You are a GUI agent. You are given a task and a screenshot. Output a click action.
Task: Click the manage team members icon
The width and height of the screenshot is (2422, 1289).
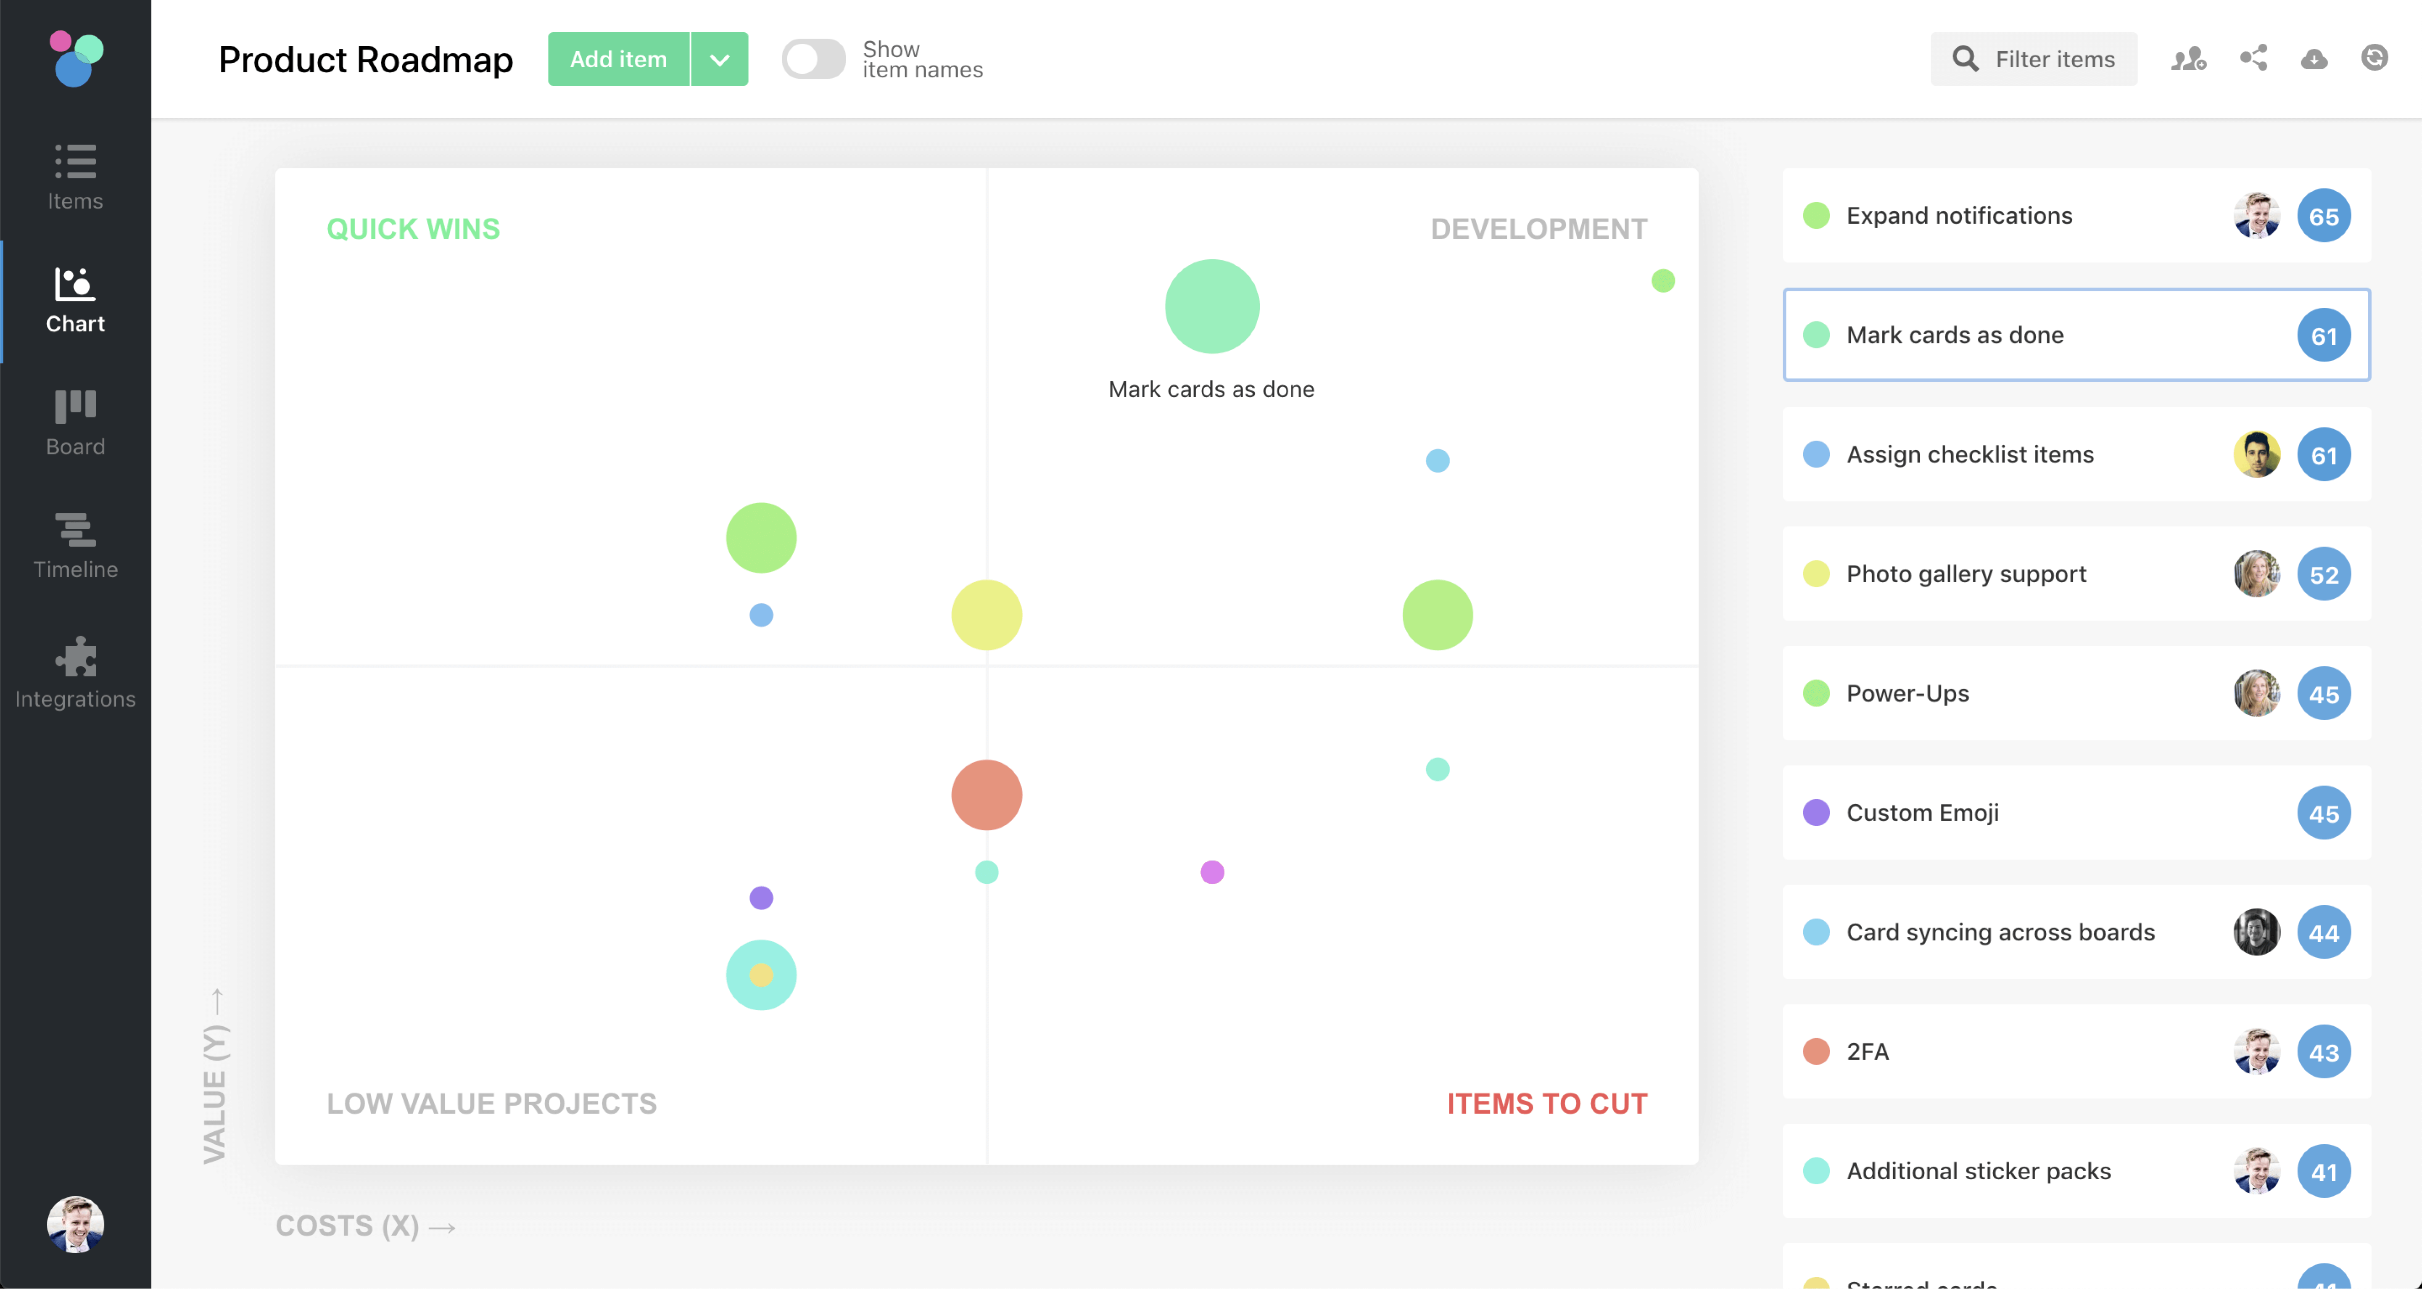pyautogui.click(x=2188, y=59)
